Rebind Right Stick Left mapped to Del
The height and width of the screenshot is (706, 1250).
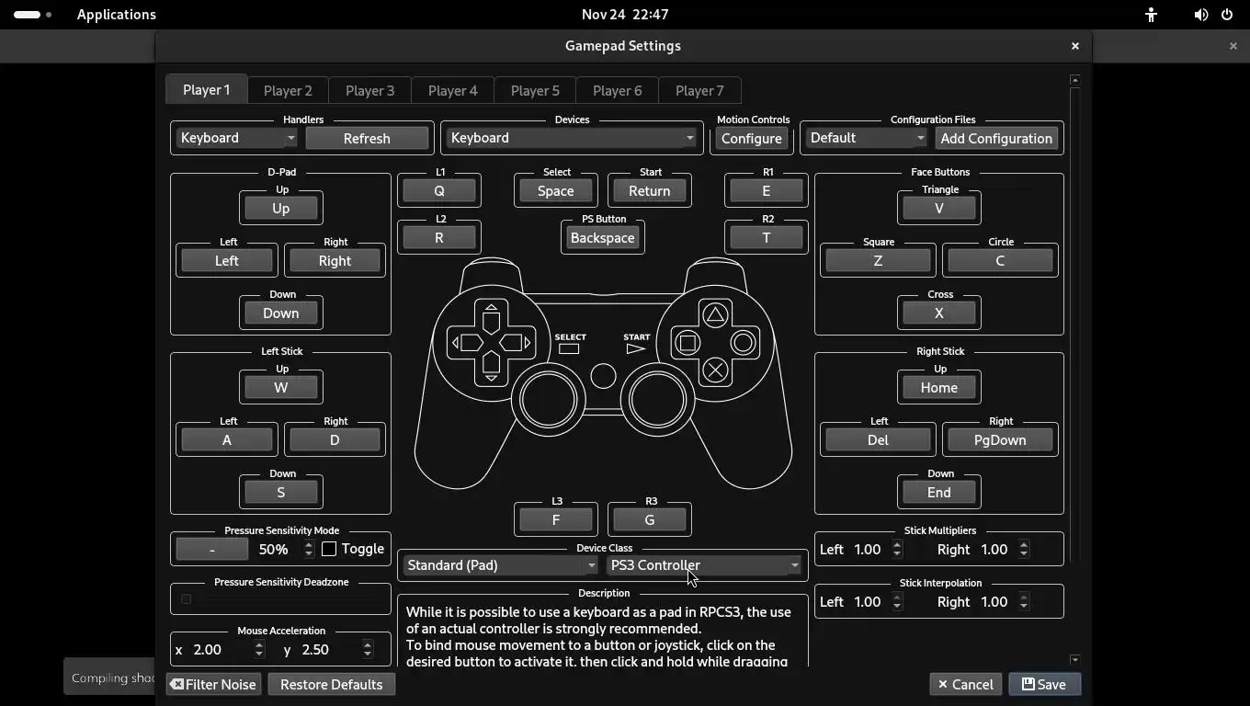tap(878, 440)
